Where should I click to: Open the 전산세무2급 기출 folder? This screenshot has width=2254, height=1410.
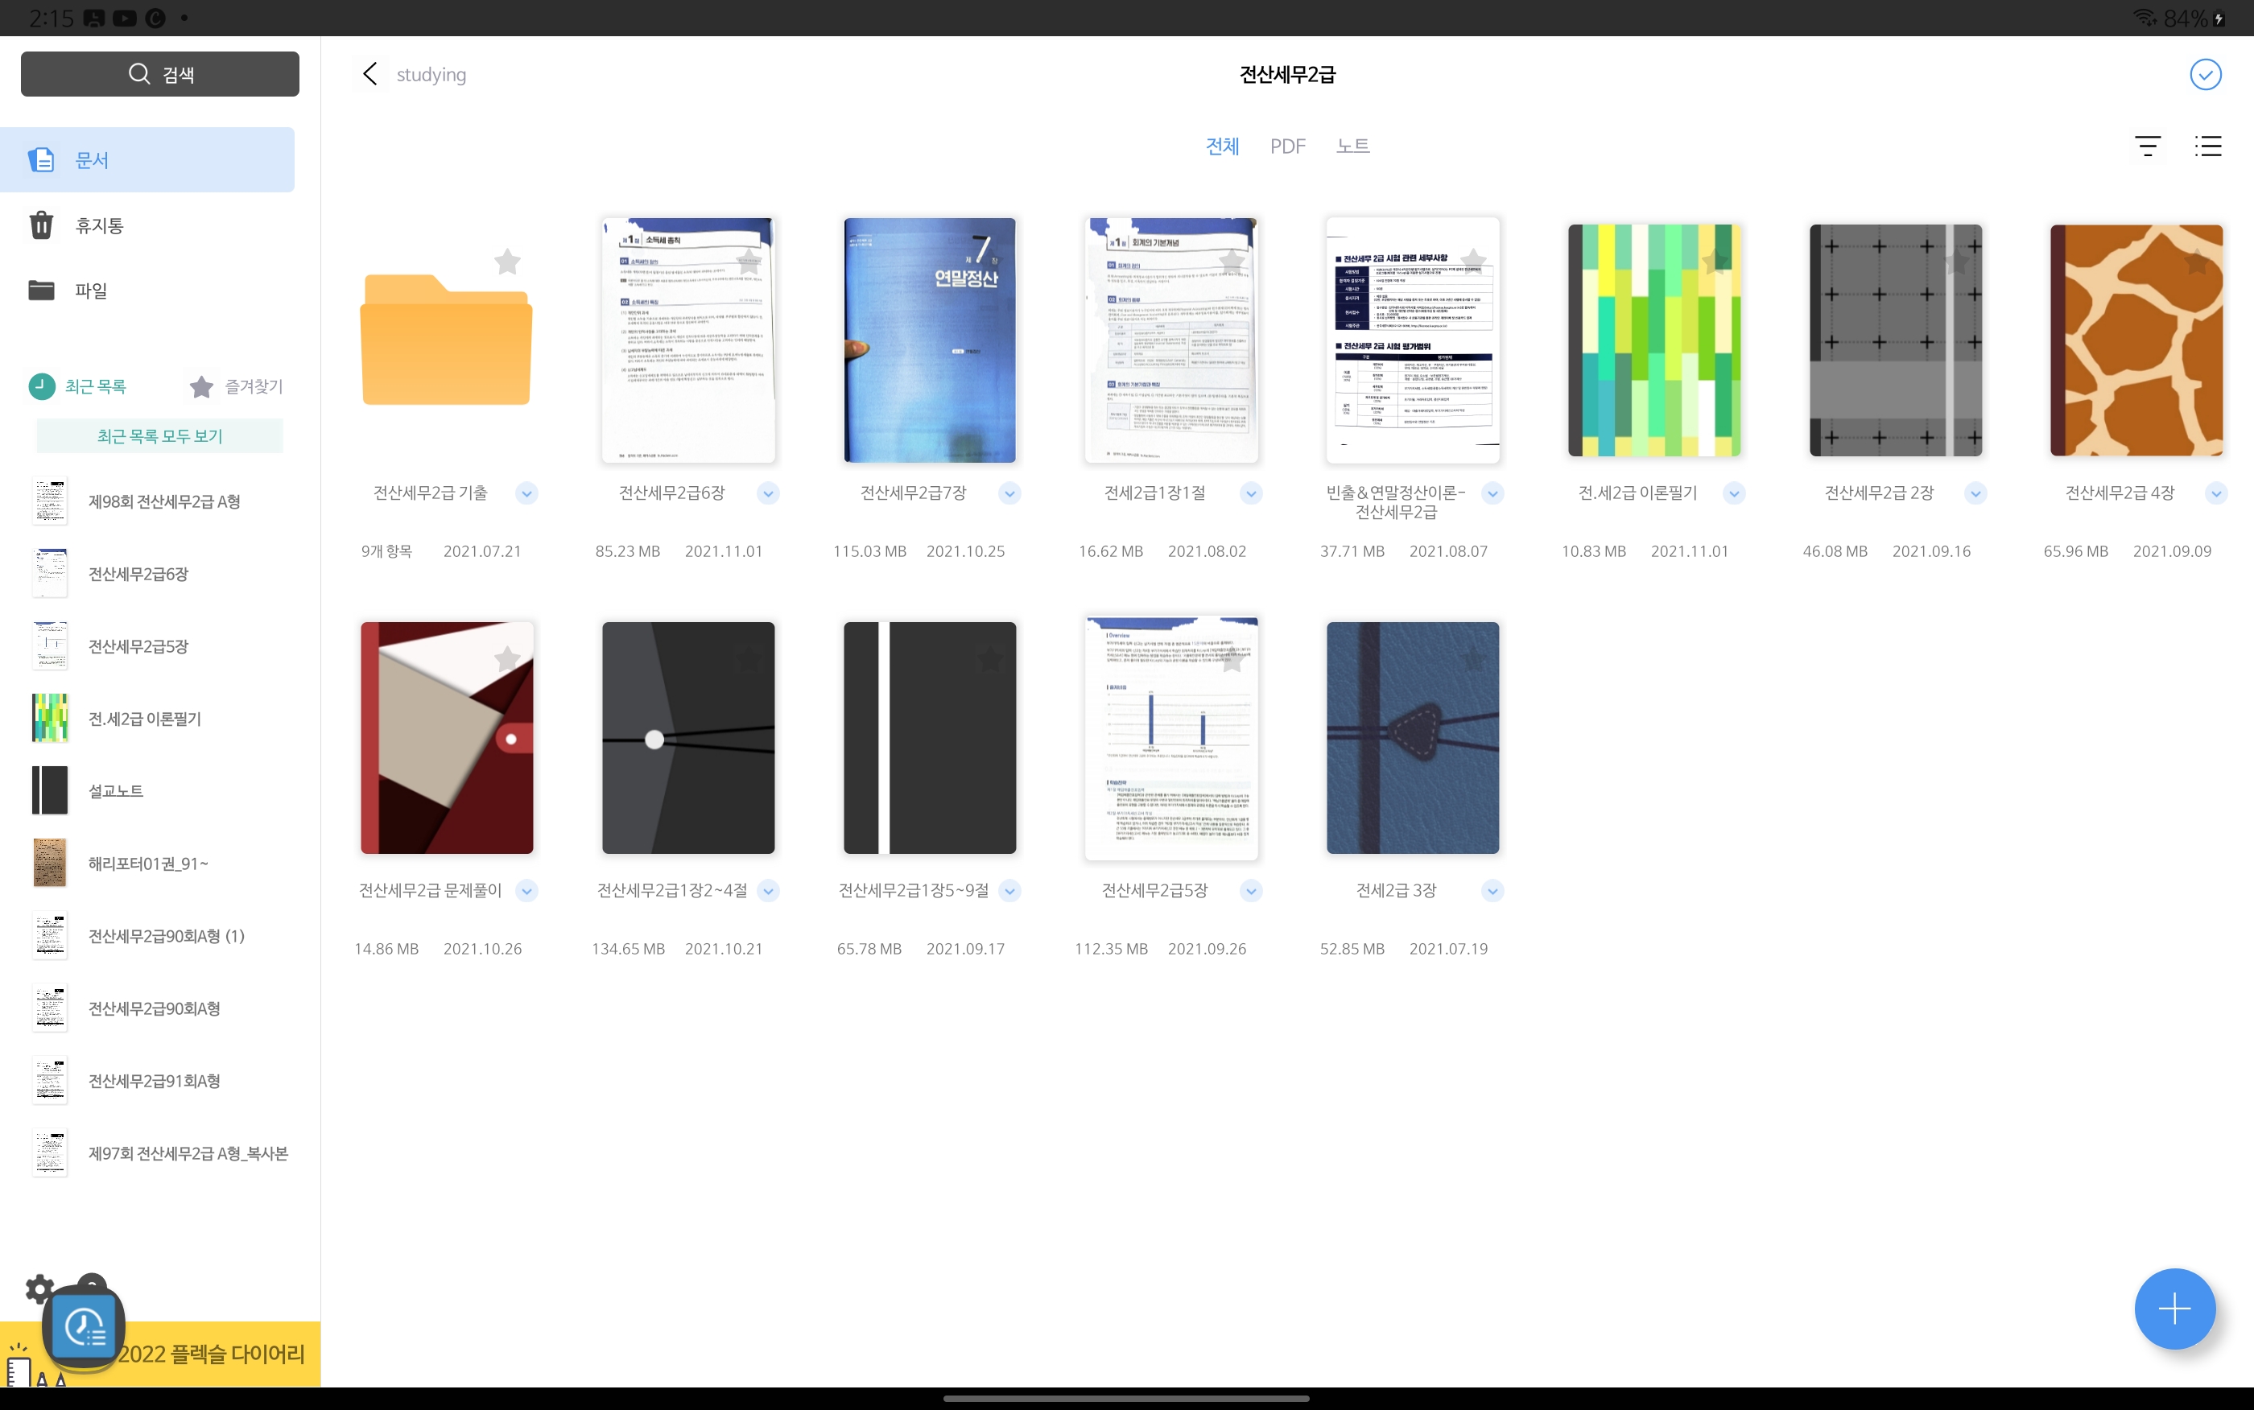coord(447,340)
